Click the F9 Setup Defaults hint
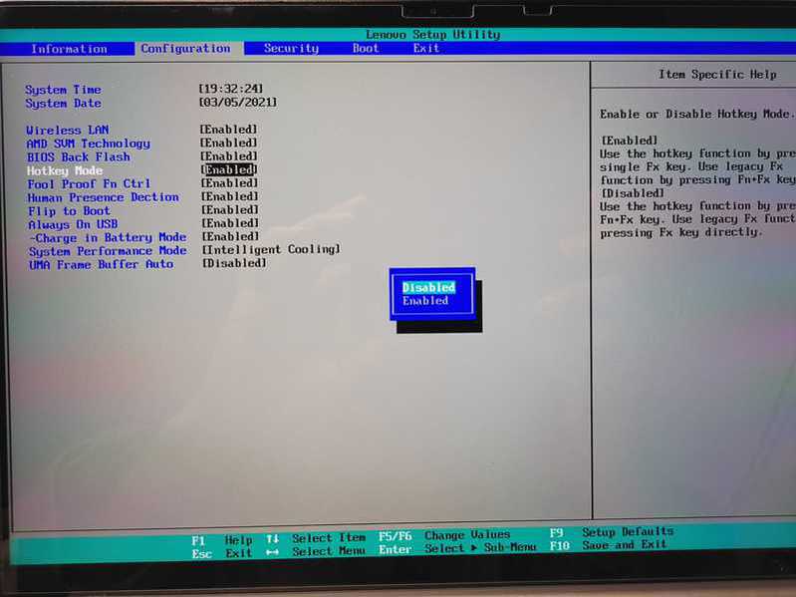Viewport: 796px width, 597px height. coord(612,532)
